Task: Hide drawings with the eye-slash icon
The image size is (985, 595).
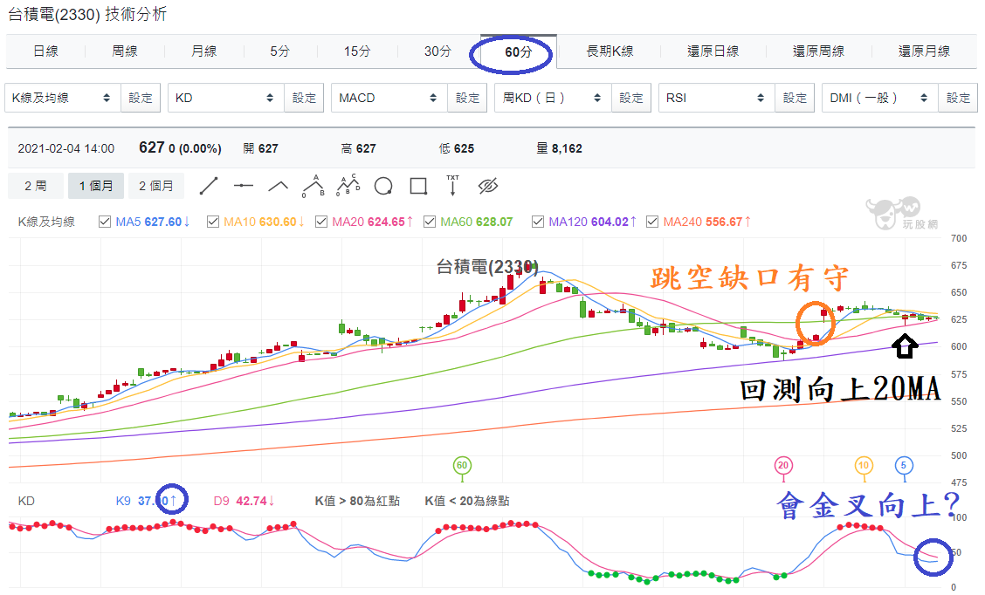Action: click(488, 186)
